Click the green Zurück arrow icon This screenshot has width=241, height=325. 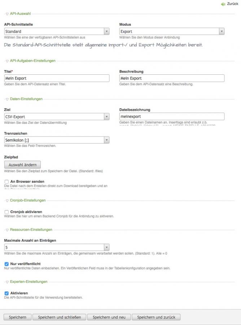[223, 4]
